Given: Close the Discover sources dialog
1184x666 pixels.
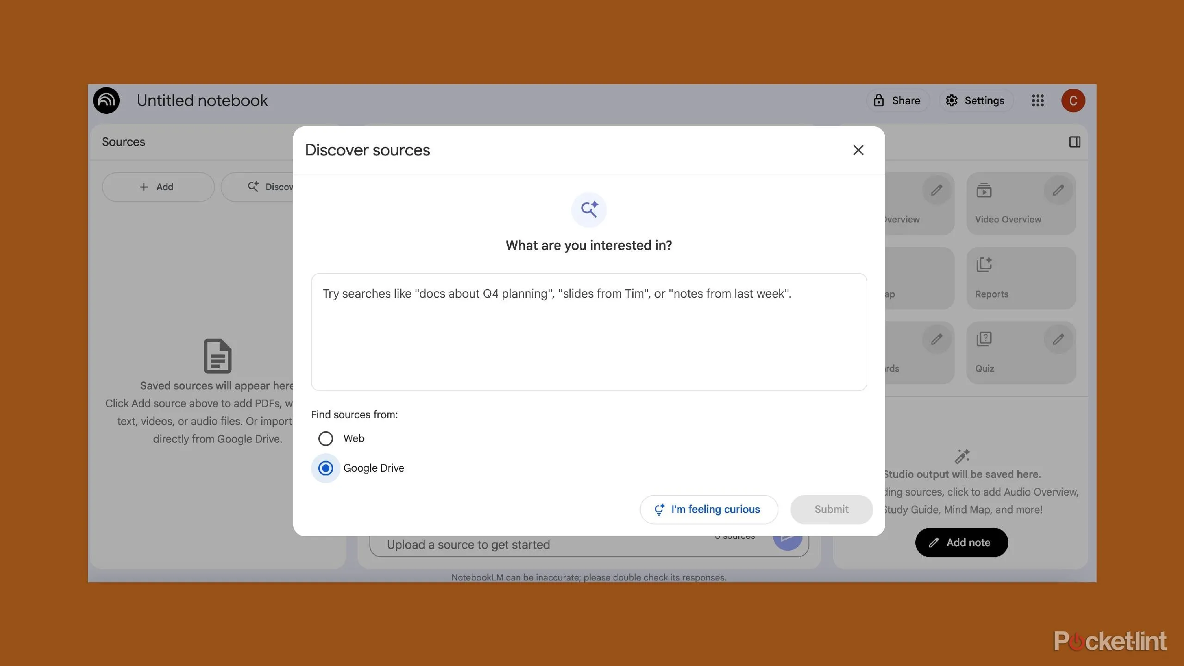Looking at the screenshot, I should coord(857,150).
